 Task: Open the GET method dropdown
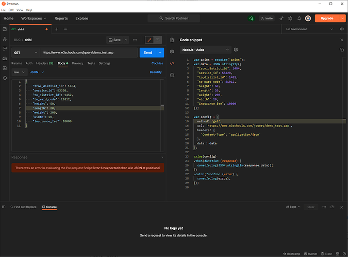26,52
